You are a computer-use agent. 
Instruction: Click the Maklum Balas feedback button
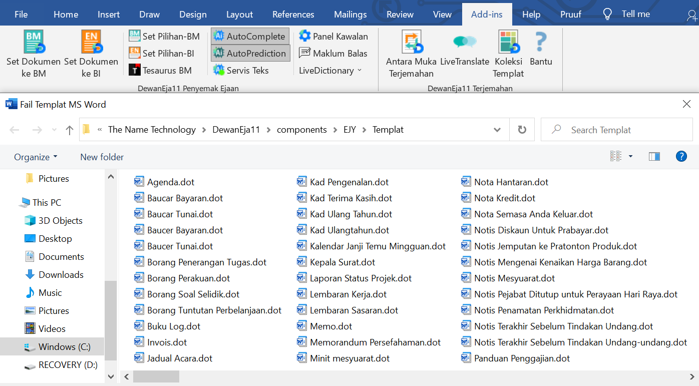point(333,53)
